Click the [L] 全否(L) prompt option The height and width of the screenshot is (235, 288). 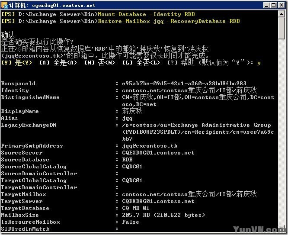pos(141,63)
